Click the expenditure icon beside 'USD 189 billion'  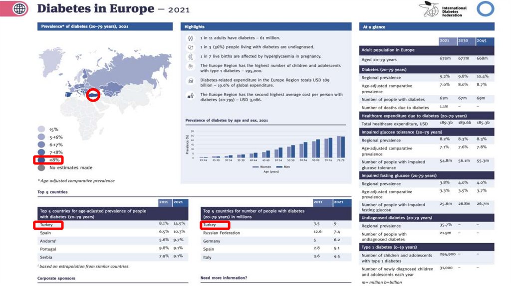point(190,81)
